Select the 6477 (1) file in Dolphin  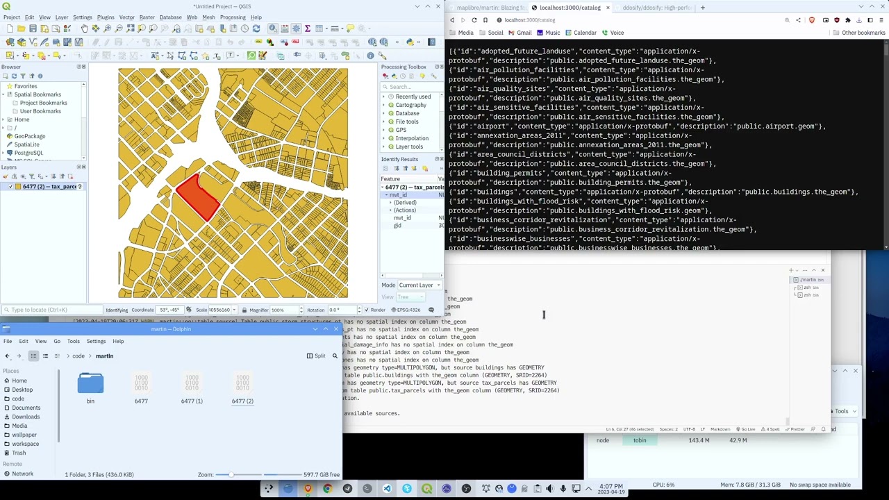point(192,388)
